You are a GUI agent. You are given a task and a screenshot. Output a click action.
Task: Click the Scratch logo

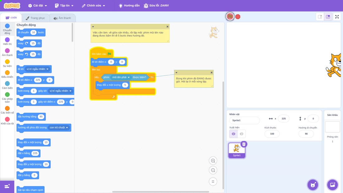click(12, 6)
